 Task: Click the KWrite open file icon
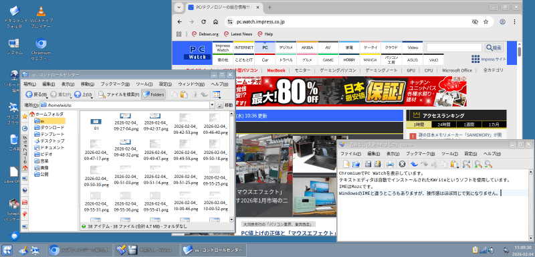(x=356, y=164)
